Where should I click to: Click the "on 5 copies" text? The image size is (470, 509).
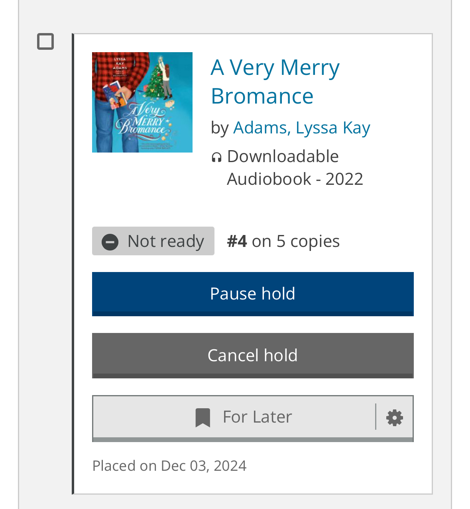(295, 241)
